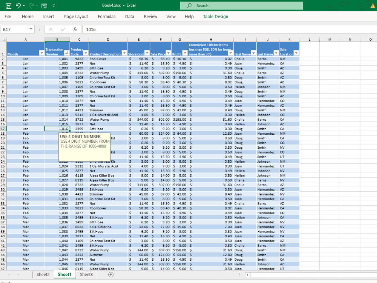Viewport: 377px width, 283px height.
Task: Click transaction number 1,040 cell
Action: click(57, 241)
